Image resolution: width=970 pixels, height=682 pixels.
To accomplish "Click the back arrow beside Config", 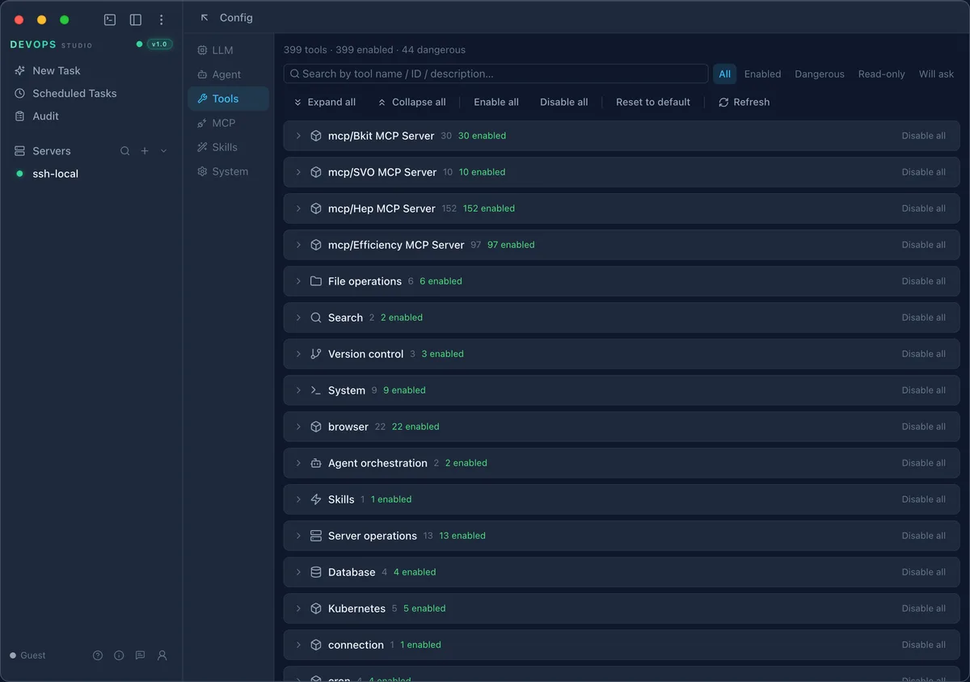I will pos(205,18).
